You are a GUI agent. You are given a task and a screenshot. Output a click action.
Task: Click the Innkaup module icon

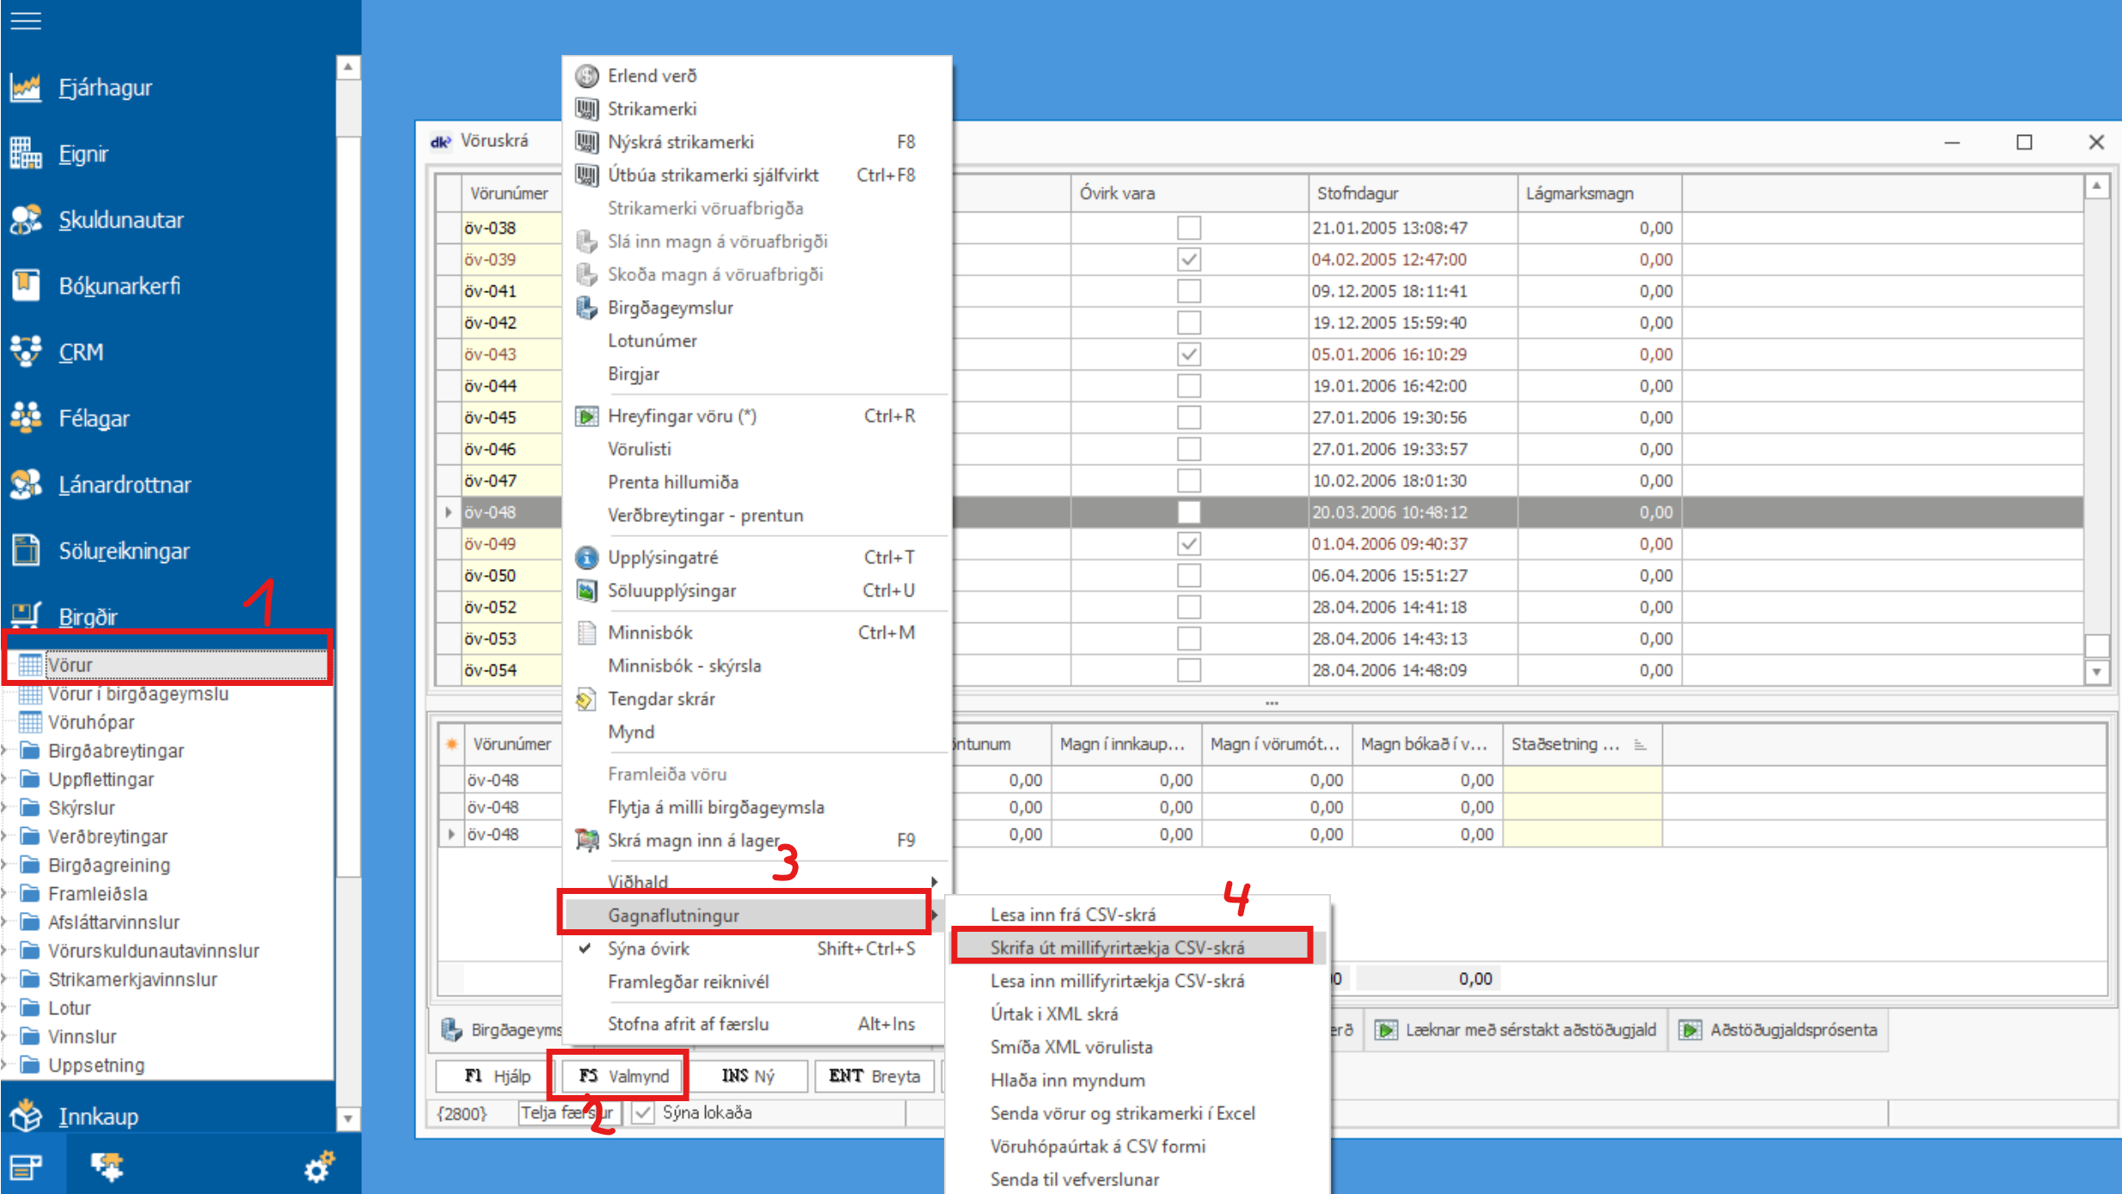point(26,1116)
